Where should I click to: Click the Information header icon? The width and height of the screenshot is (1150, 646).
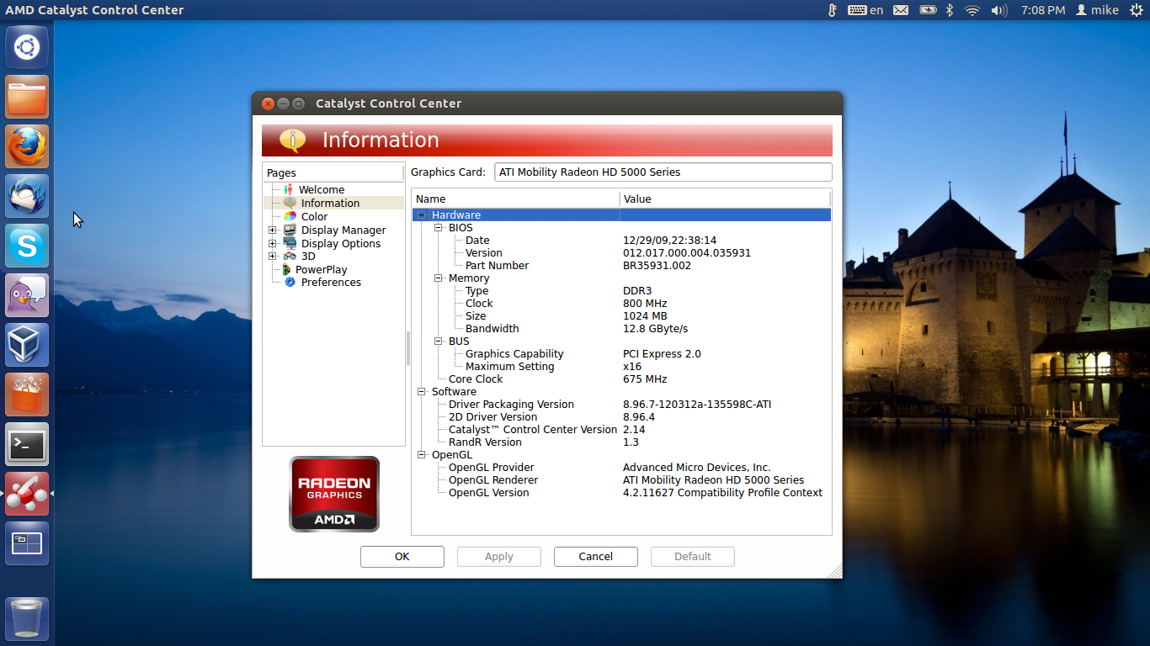[x=292, y=140]
